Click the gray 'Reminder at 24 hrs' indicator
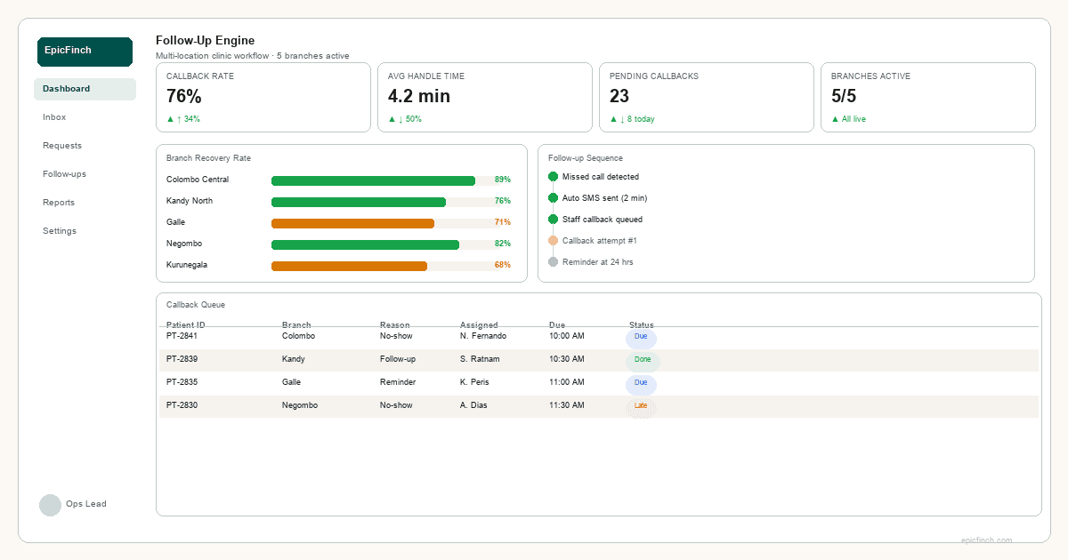1068x560 pixels. pyautogui.click(x=553, y=261)
